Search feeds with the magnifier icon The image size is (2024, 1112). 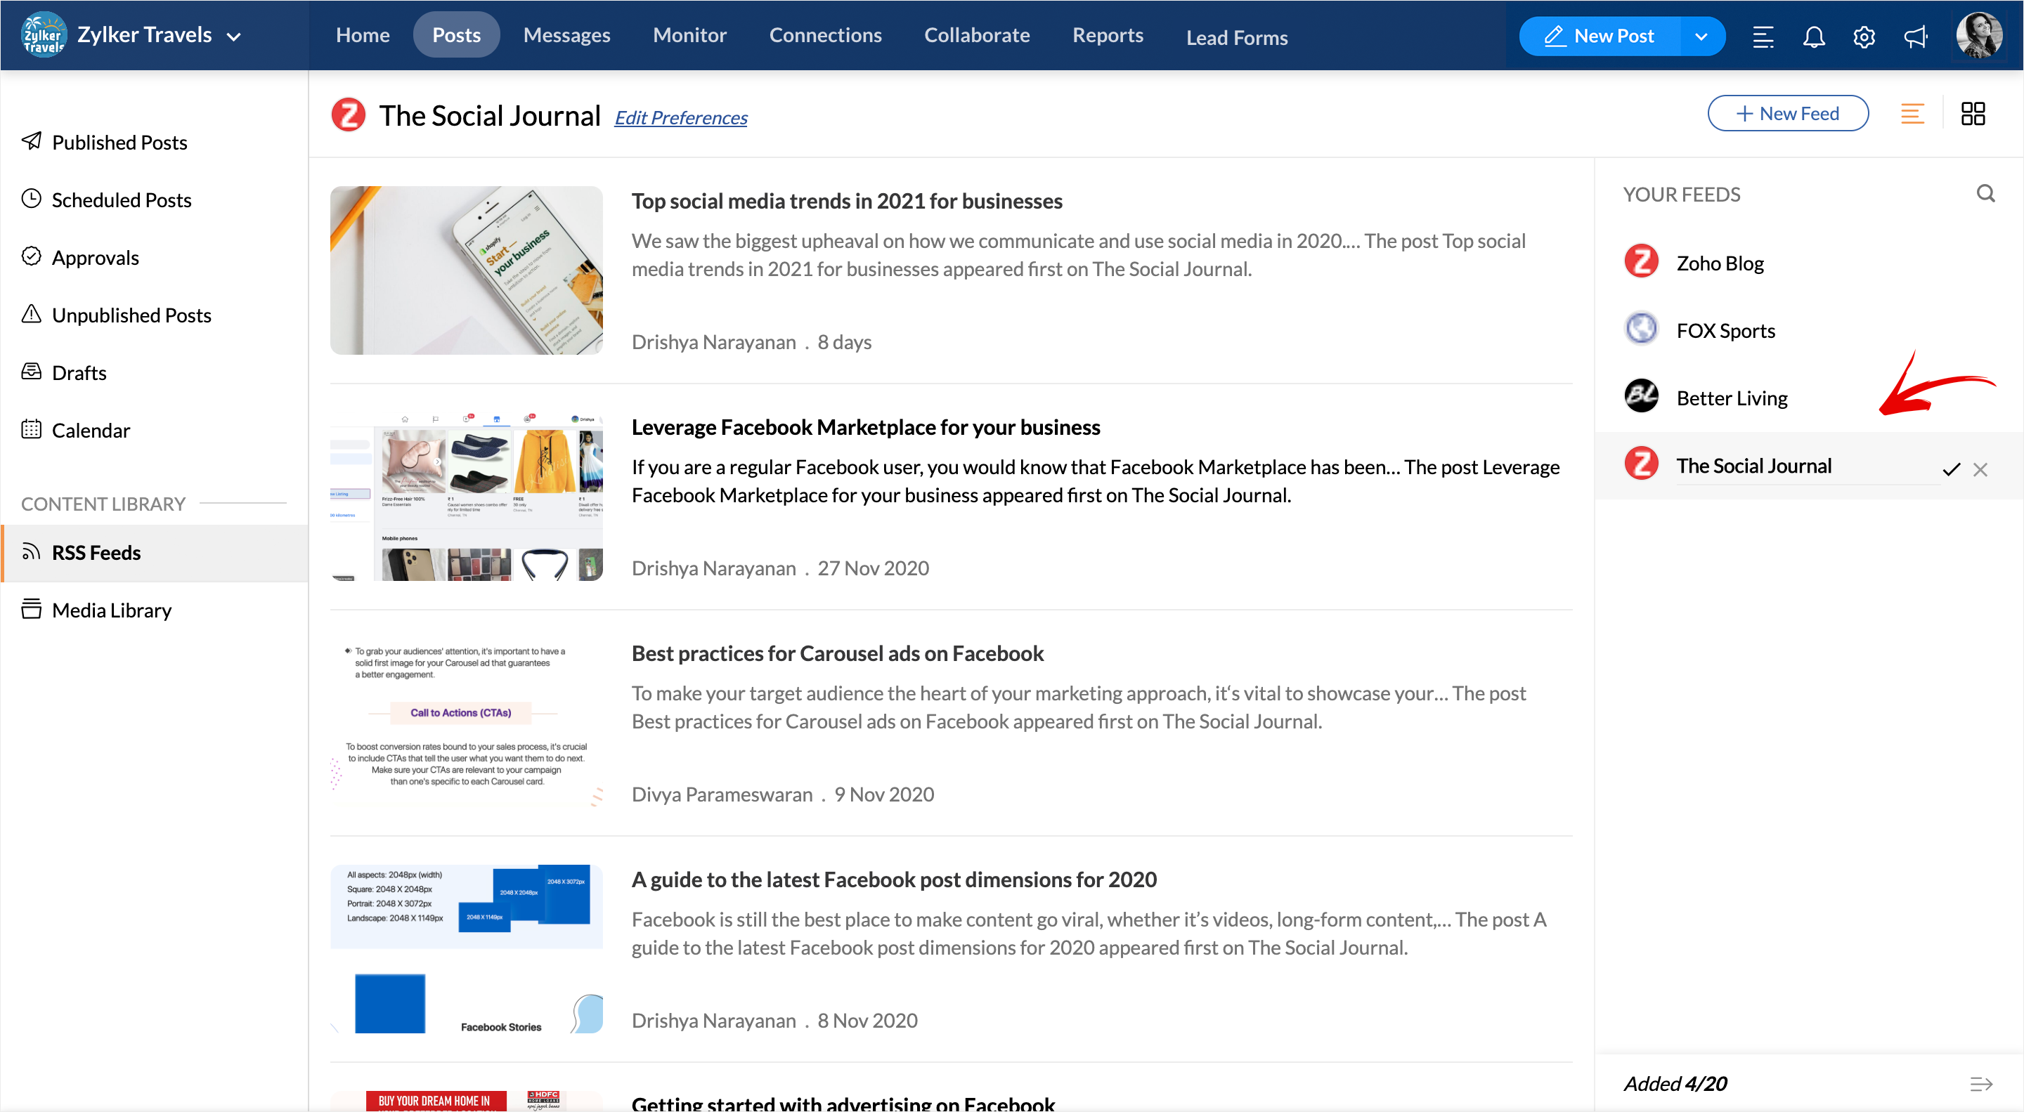tap(1985, 193)
